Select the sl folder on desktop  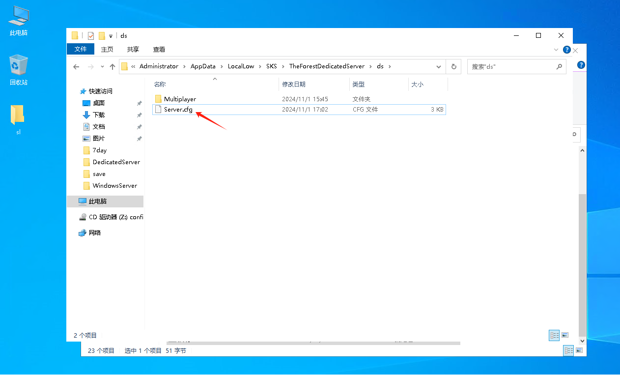(18, 119)
